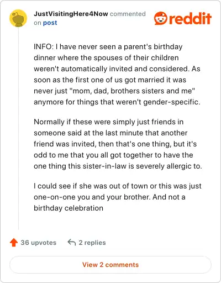Click the Reddit Snoo logo icon

click(x=161, y=18)
